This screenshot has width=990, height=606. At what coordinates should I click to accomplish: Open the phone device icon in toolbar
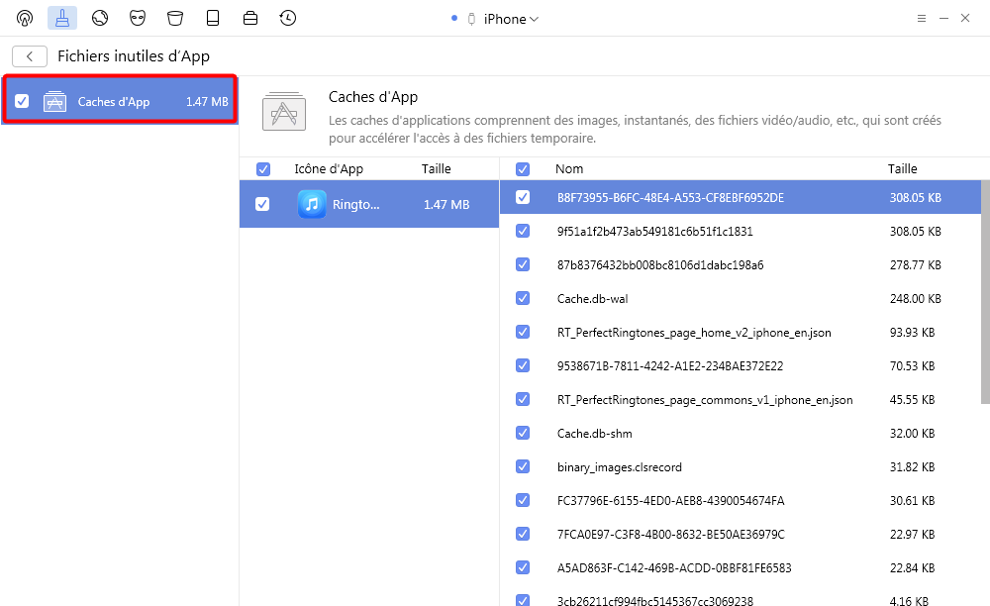click(x=213, y=18)
